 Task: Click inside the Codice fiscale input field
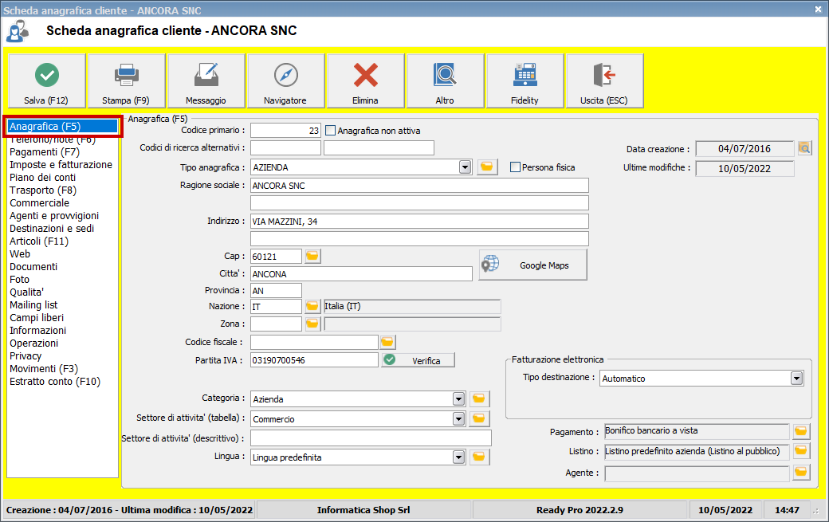click(x=314, y=341)
